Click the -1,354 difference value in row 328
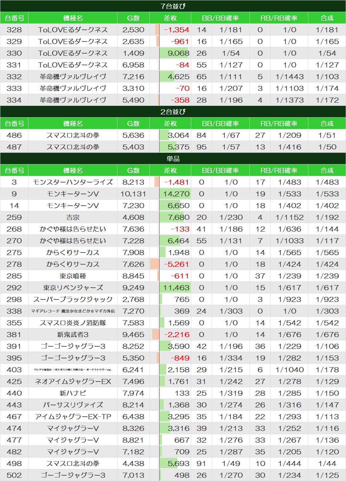The width and height of the screenshot is (346, 481). (x=177, y=30)
